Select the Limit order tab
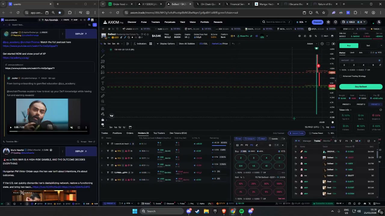This screenshot has width=385, height=216. point(352,52)
